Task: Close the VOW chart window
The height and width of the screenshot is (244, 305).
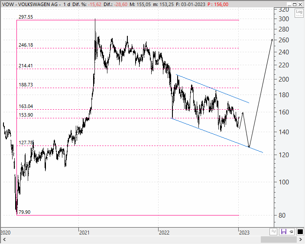Action: tap(300, 4)
